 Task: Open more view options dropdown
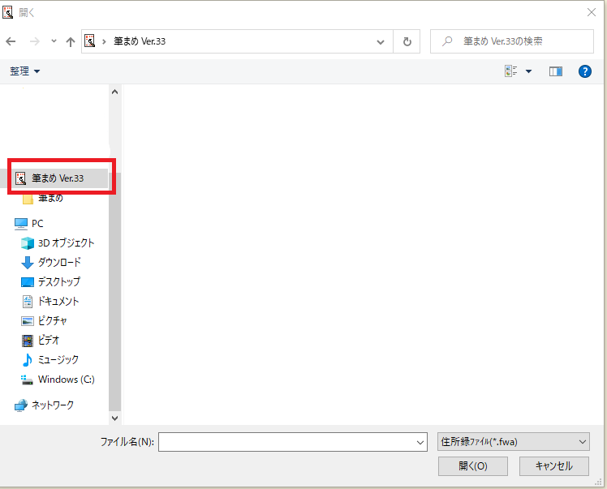click(528, 71)
